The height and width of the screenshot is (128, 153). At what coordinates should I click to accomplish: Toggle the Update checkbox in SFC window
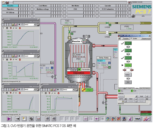(x=131, y=38)
